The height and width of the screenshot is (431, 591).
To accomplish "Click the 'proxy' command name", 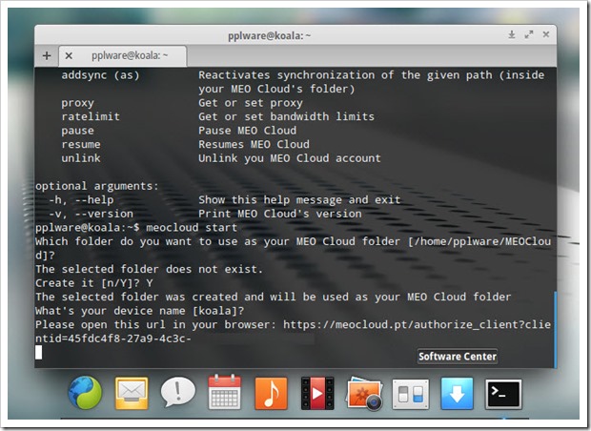I will tap(77, 103).
